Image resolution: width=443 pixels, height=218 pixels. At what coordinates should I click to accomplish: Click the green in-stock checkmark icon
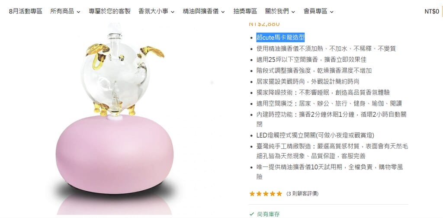(251, 214)
